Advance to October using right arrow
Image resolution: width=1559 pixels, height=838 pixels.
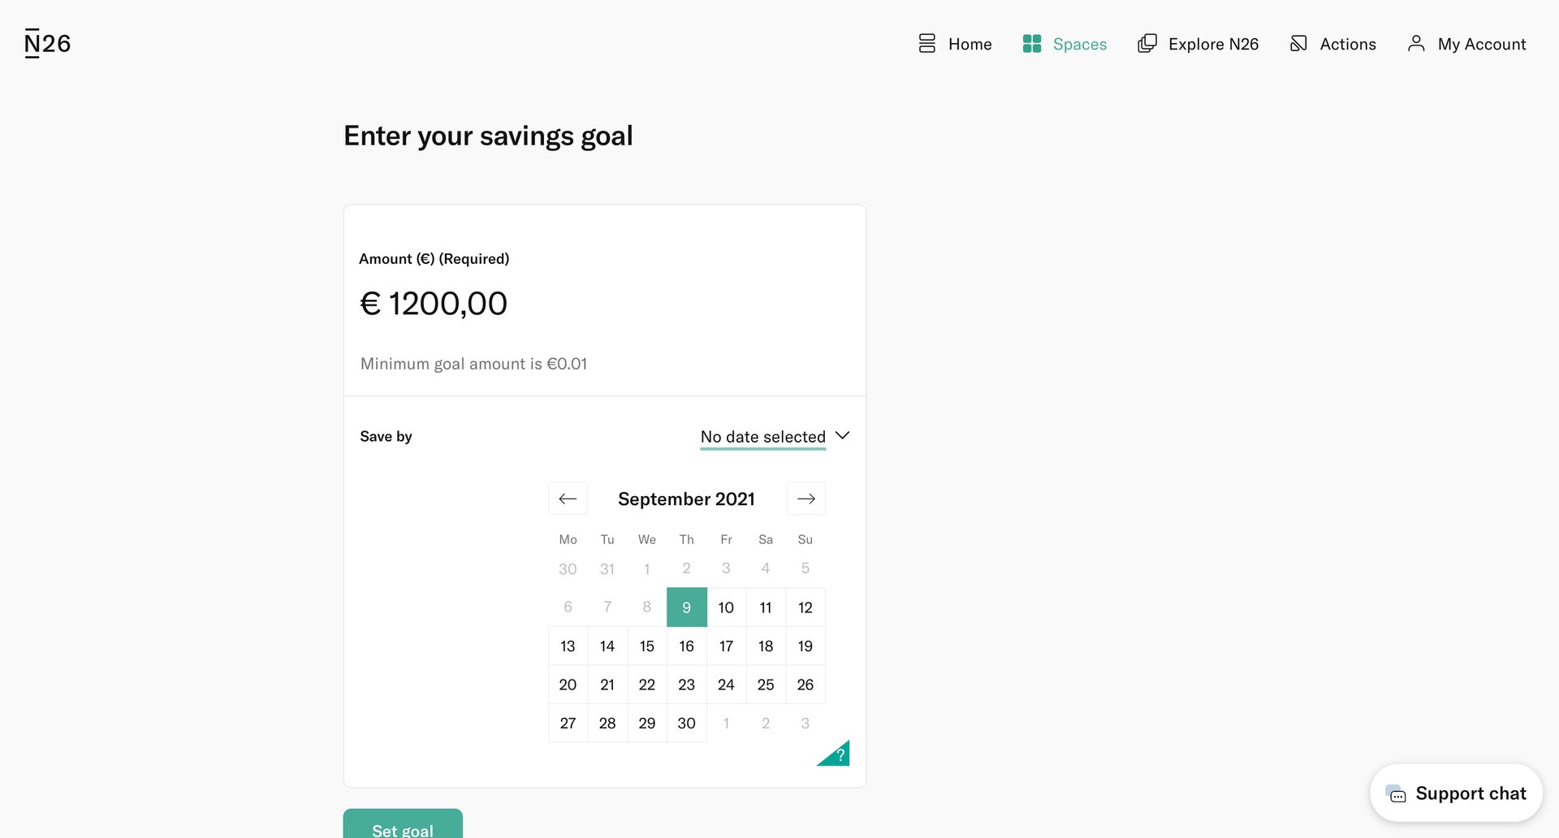tap(805, 499)
